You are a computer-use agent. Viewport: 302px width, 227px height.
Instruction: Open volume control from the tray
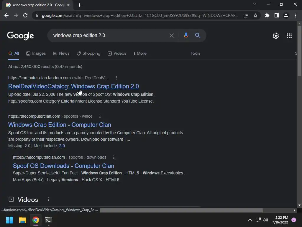[x=265, y=220]
